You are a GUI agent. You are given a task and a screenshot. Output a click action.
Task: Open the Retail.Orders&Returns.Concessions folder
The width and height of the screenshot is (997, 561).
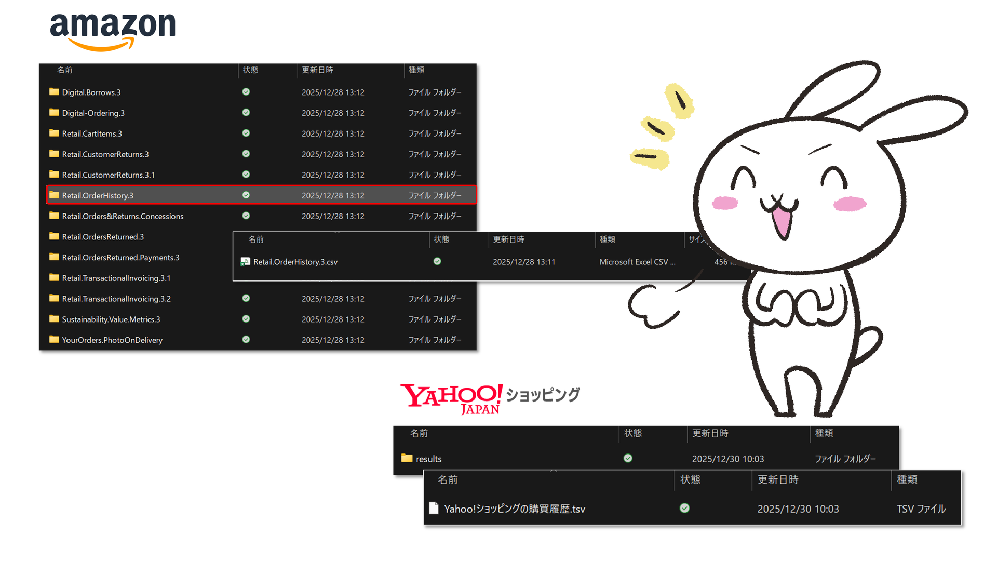click(x=123, y=217)
